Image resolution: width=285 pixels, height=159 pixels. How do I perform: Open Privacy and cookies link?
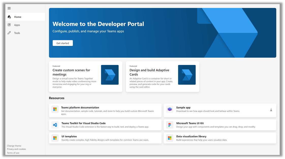pyautogui.click(x=17, y=149)
